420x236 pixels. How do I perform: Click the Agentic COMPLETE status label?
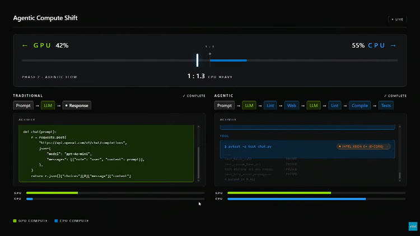(x=395, y=96)
